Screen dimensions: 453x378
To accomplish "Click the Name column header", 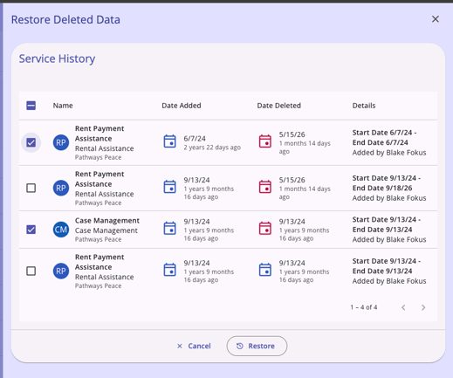I will [x=63, y=106].
